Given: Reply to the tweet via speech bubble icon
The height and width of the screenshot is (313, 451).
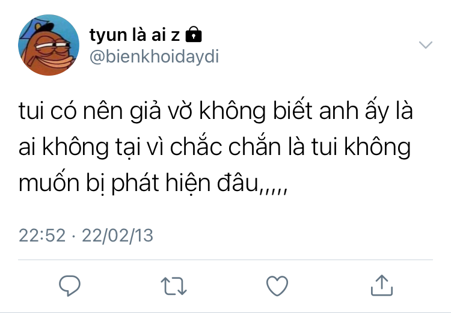Looking at the screenshot, I should tap(70, 285).
